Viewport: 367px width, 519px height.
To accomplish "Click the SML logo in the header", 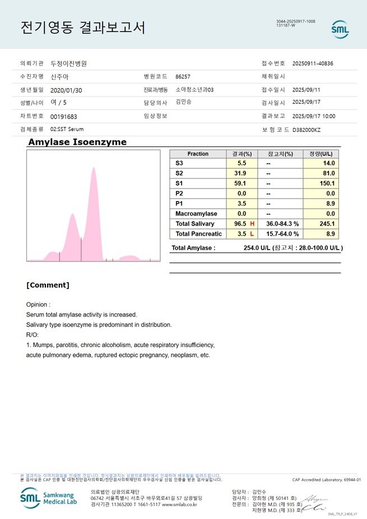I will pos(340,29).
